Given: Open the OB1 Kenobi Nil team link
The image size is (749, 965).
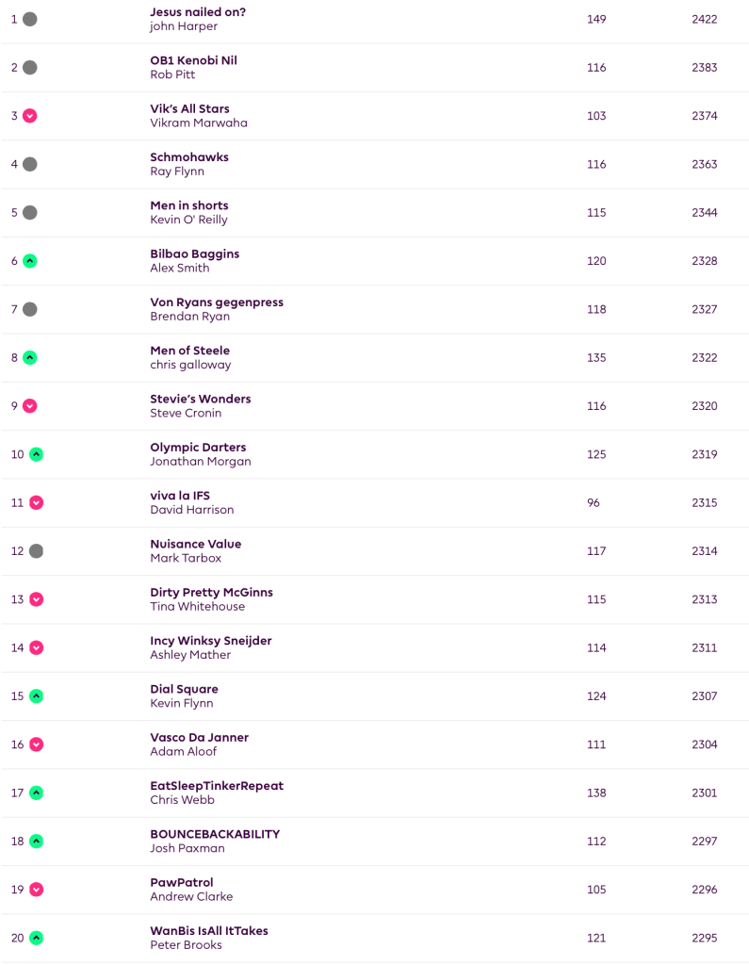Looking at the screenshot, I should coord(193,60).
